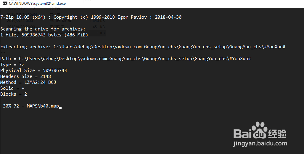Click the MAPS\b40.map file name
The height and width of the screenshot is (154, 304).
point(43,106)
